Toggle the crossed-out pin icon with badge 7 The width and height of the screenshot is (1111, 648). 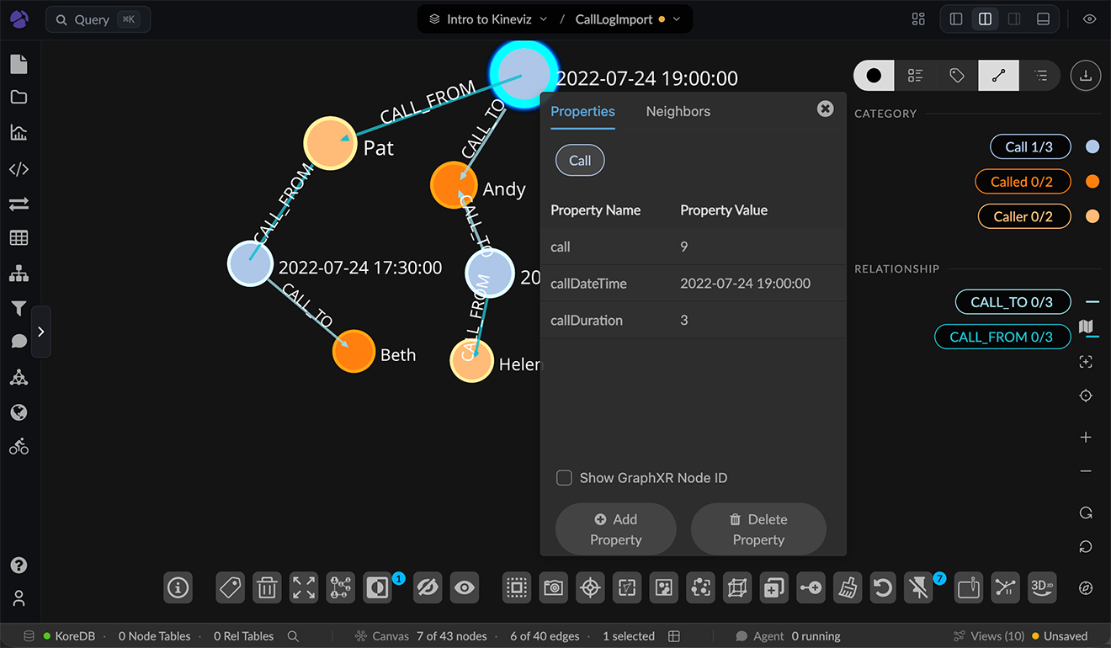pyautogui.click(x=919, y=587)
